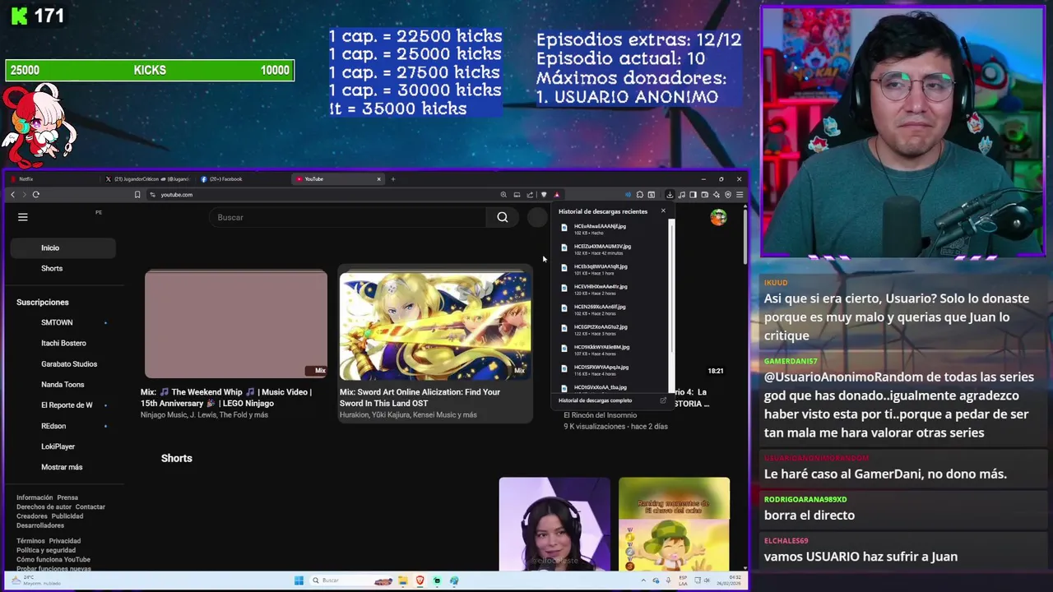Click the YouTube Buscar search field
The image size is (1053, 592).
[348, 217]
